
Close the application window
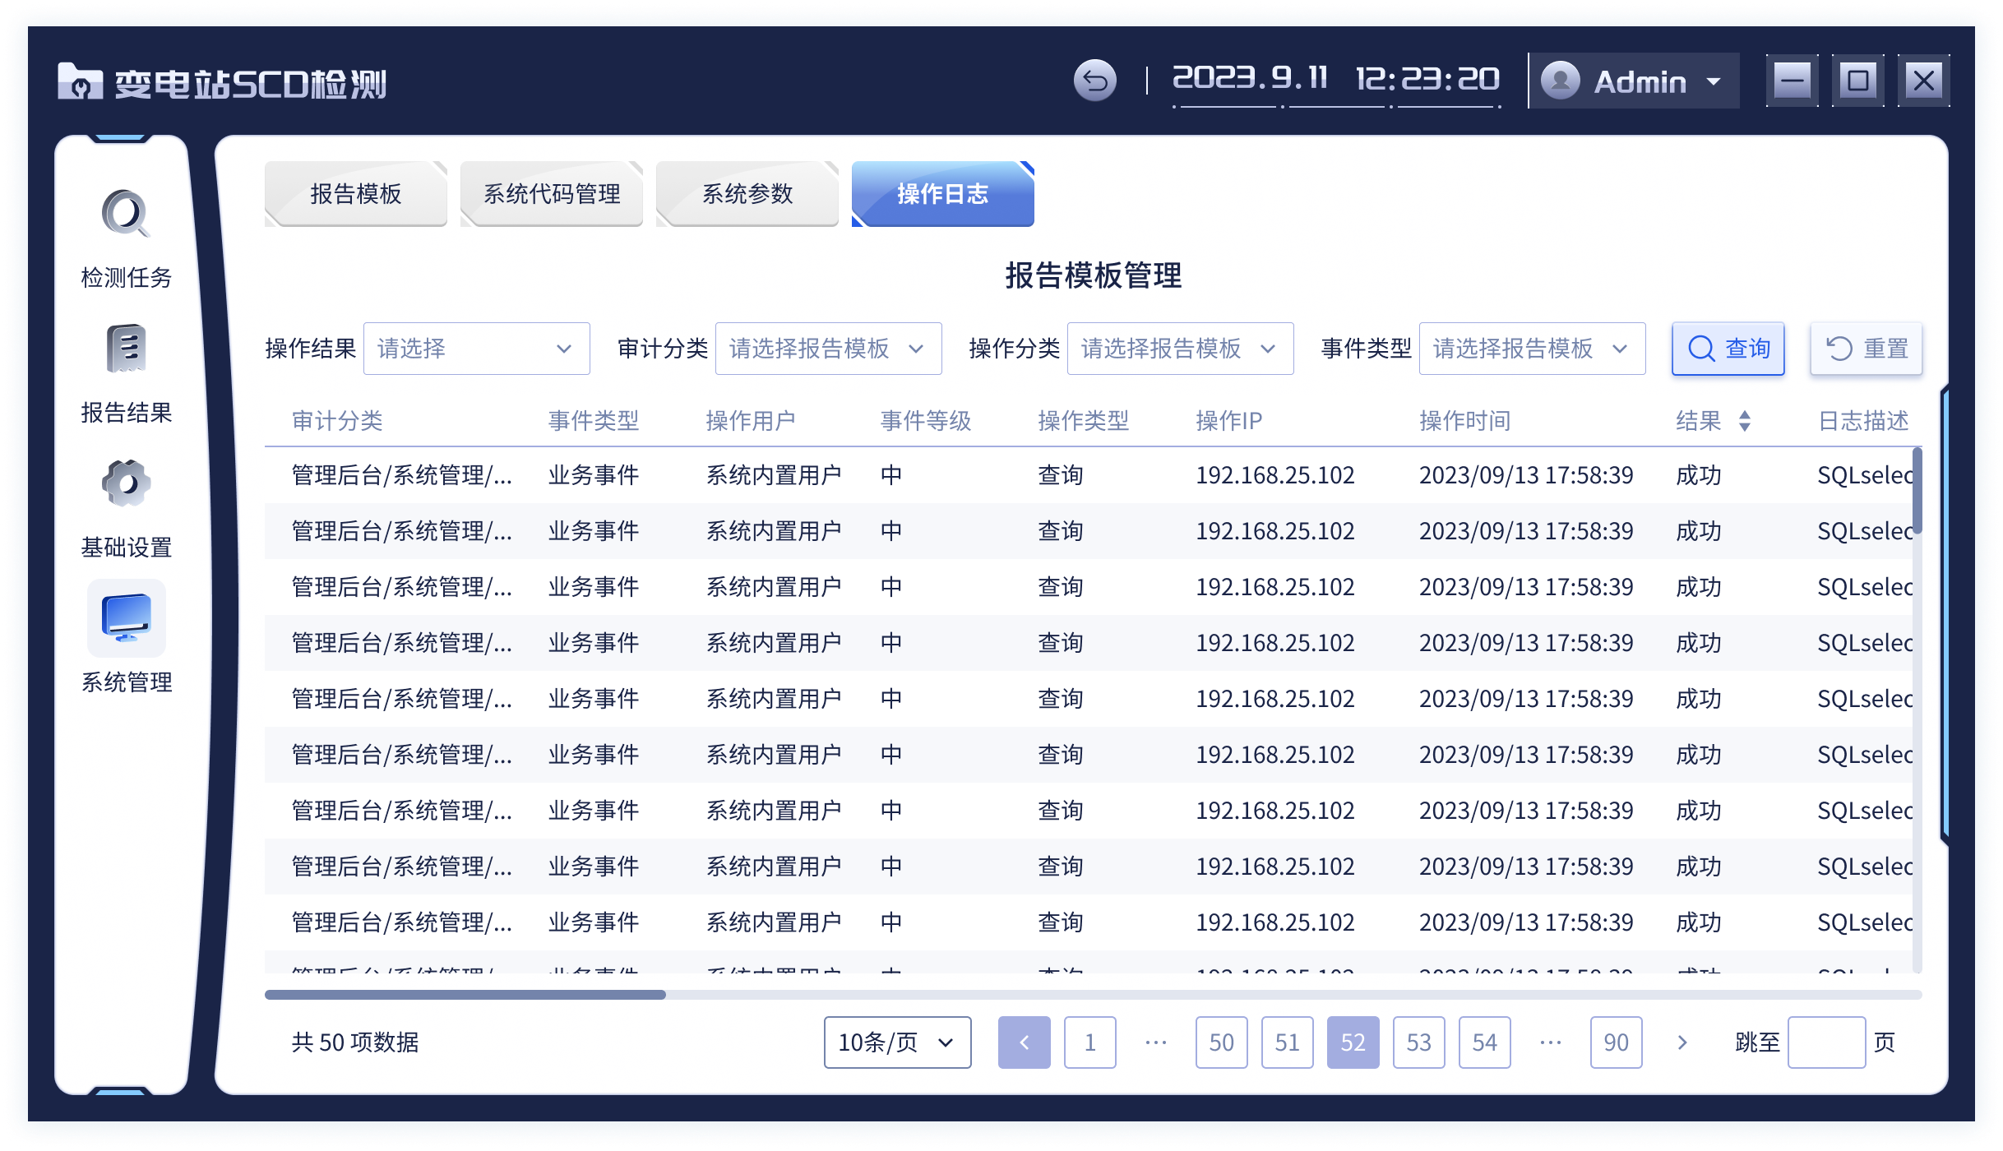click(x=1924, y=81)
